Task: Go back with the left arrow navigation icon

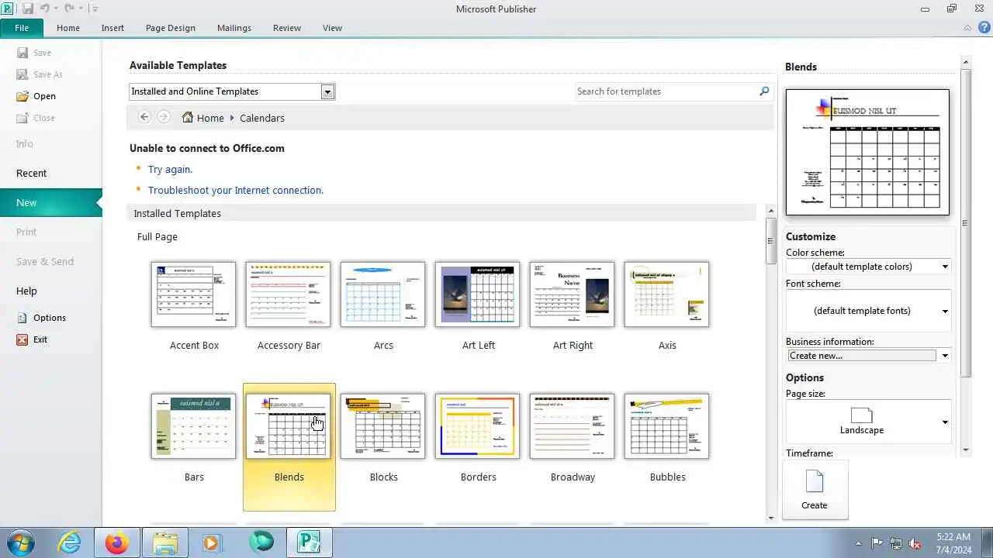Action: [x=144, y=117]
